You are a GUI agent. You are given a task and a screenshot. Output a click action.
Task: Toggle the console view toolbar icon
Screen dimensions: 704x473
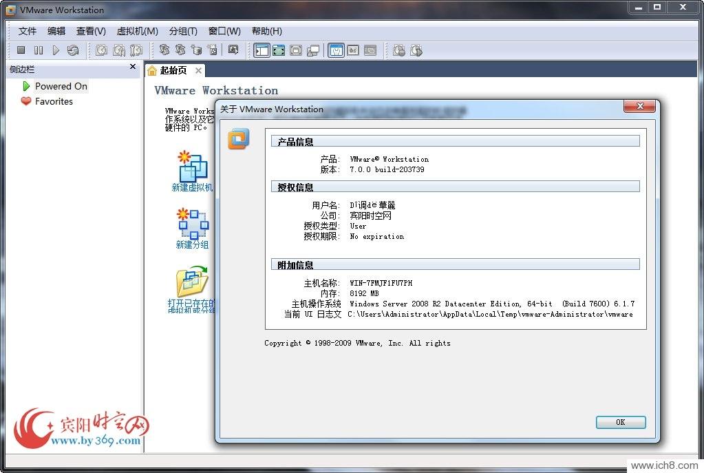coord(370,50)
